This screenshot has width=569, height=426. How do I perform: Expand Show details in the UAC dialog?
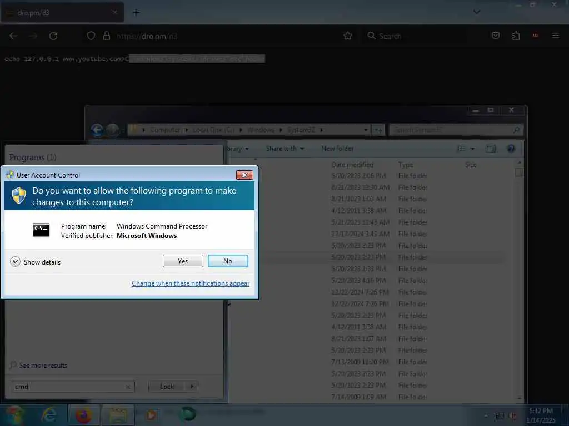[35, 262]
